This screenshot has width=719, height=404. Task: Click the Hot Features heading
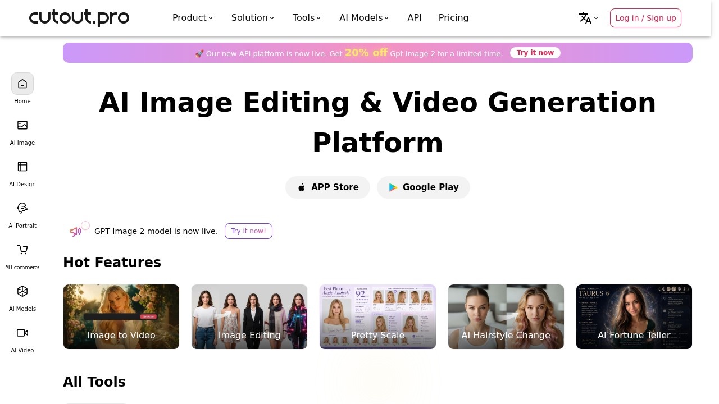pos(112,263)
